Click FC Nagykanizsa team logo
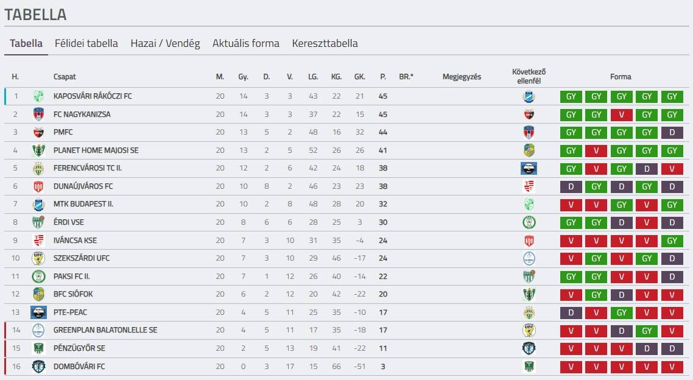The width and height of the screenshot is (693, 380). tap(38, 114)
